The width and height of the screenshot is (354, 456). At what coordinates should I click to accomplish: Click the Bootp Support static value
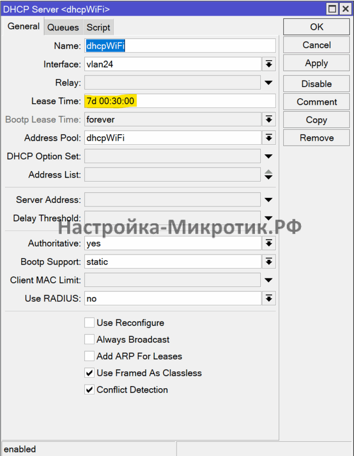(173, 262)
